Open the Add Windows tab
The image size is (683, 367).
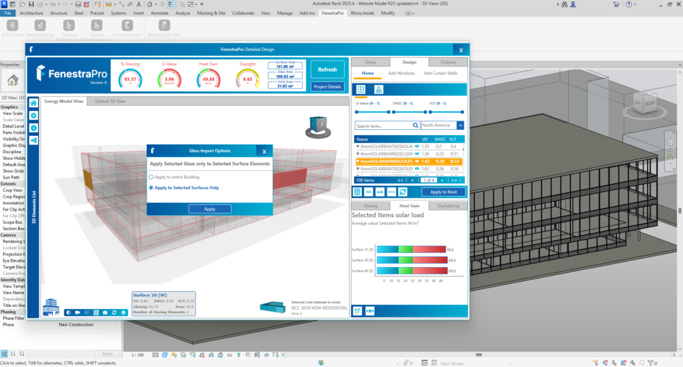point(401,73)
